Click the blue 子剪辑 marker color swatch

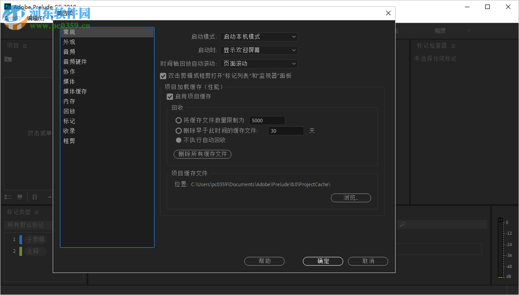(x=21, y=239)
